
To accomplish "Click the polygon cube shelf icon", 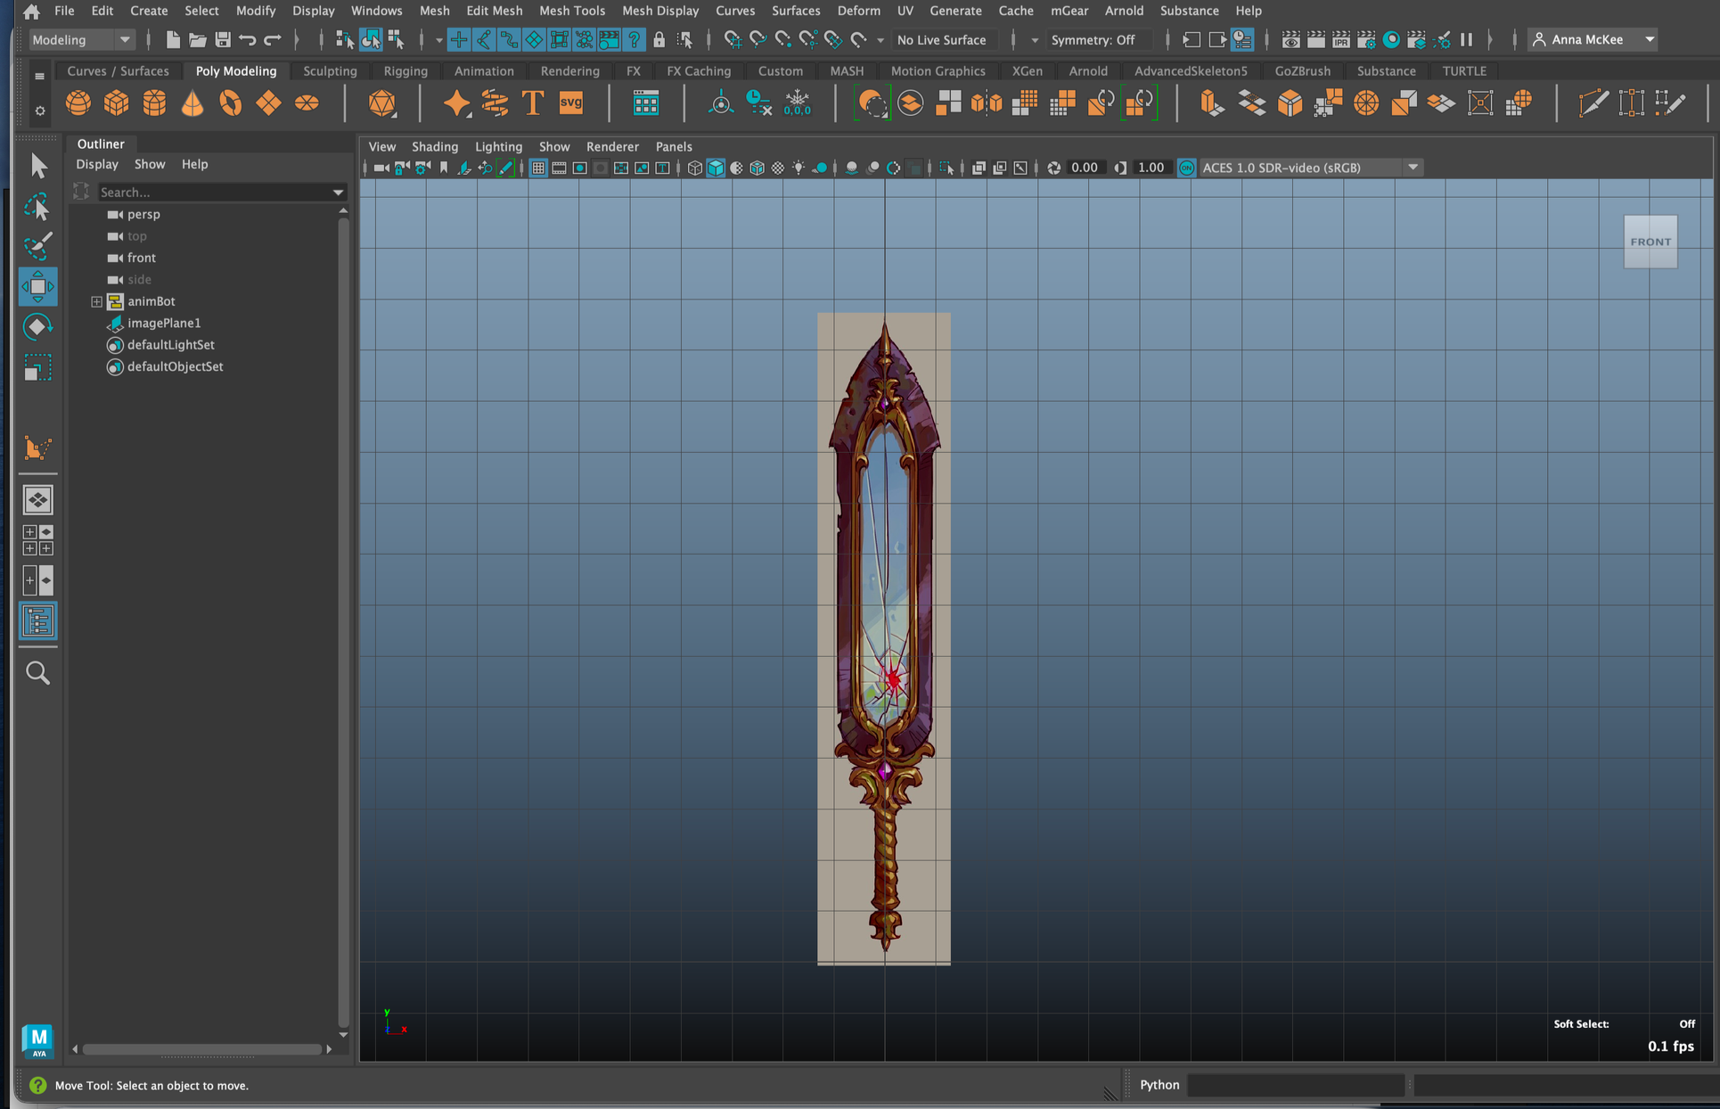I will [116, 103].
